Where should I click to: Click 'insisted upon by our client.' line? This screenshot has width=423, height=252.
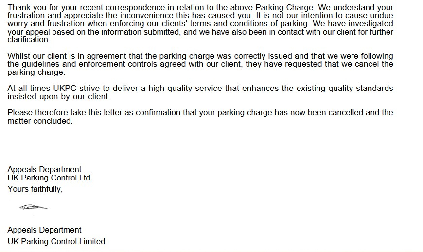coord(59,97)
